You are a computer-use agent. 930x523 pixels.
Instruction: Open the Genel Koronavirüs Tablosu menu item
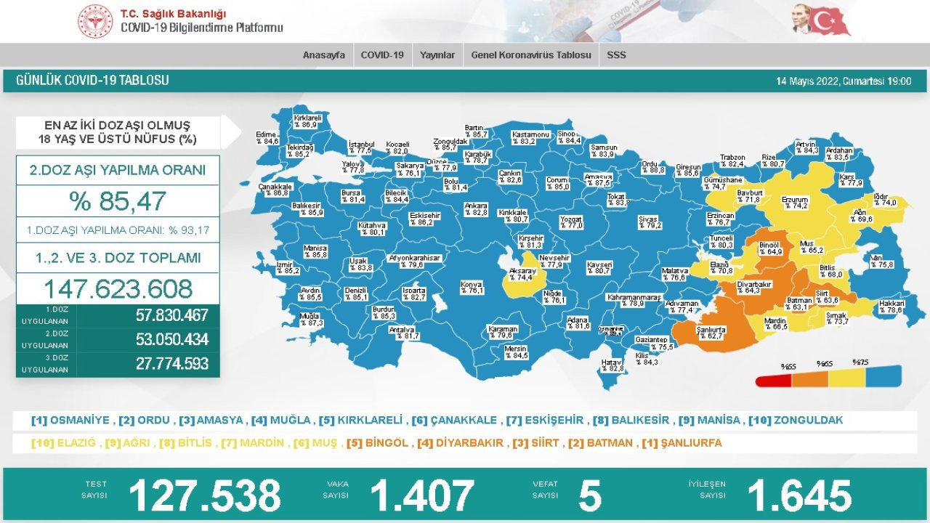533,54
